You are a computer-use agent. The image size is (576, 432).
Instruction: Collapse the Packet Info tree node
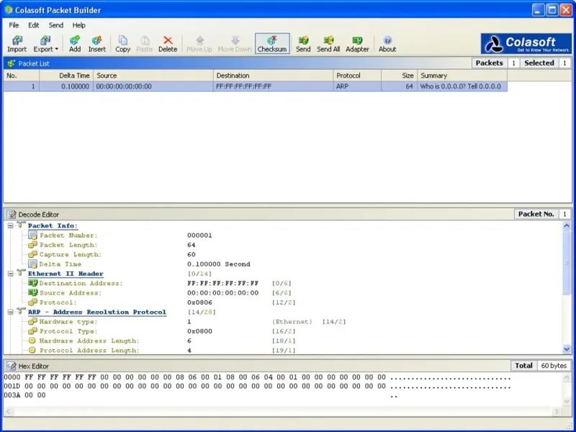coord(10,225)
